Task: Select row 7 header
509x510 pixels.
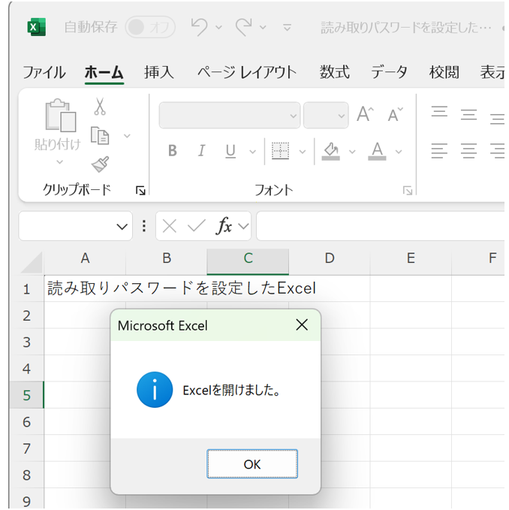Action: tap(27, 448)
